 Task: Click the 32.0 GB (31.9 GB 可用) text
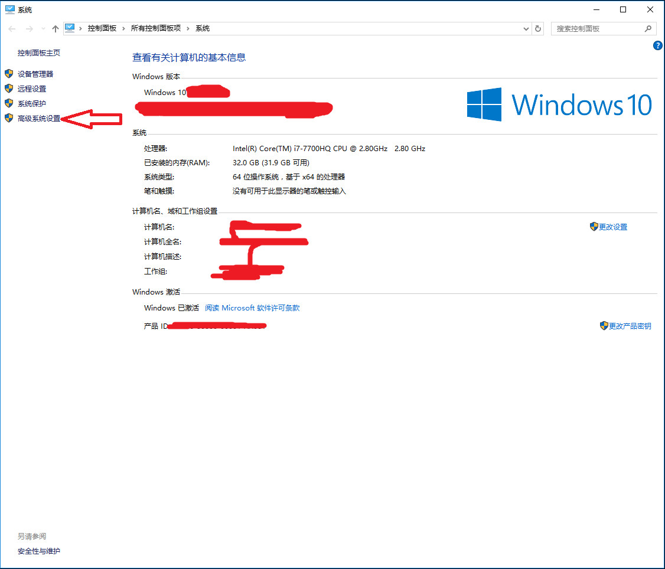click(x=271, y=163)
